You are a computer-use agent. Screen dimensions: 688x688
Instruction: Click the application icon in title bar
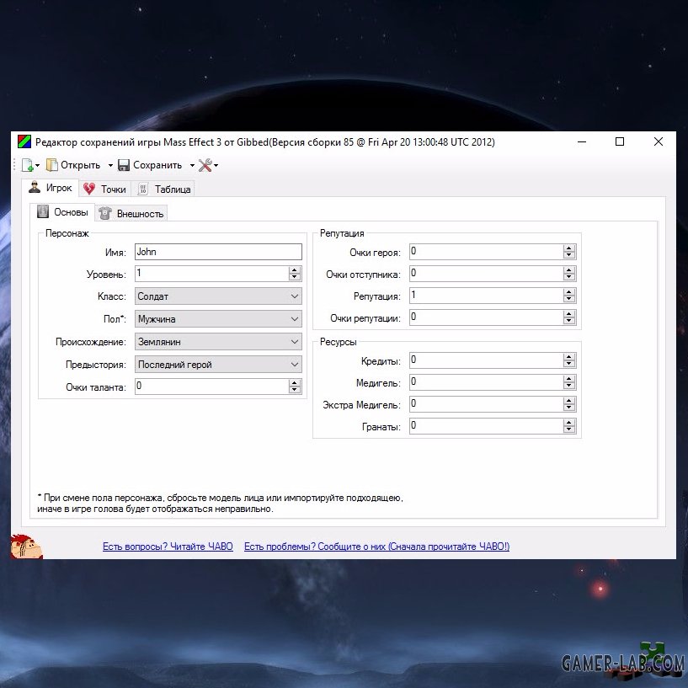[x=24, y=141]
